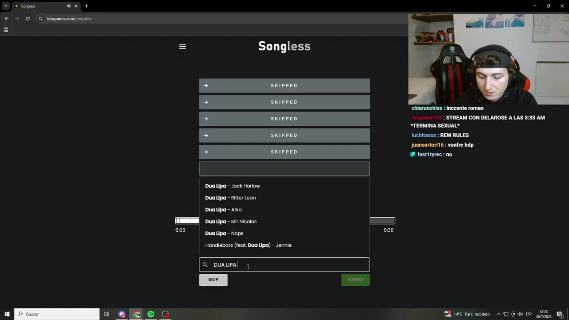Select suggestion Dua Lipa - Mir Nicolas
Viewport: 569px width, 320px height.
(284, 221)
